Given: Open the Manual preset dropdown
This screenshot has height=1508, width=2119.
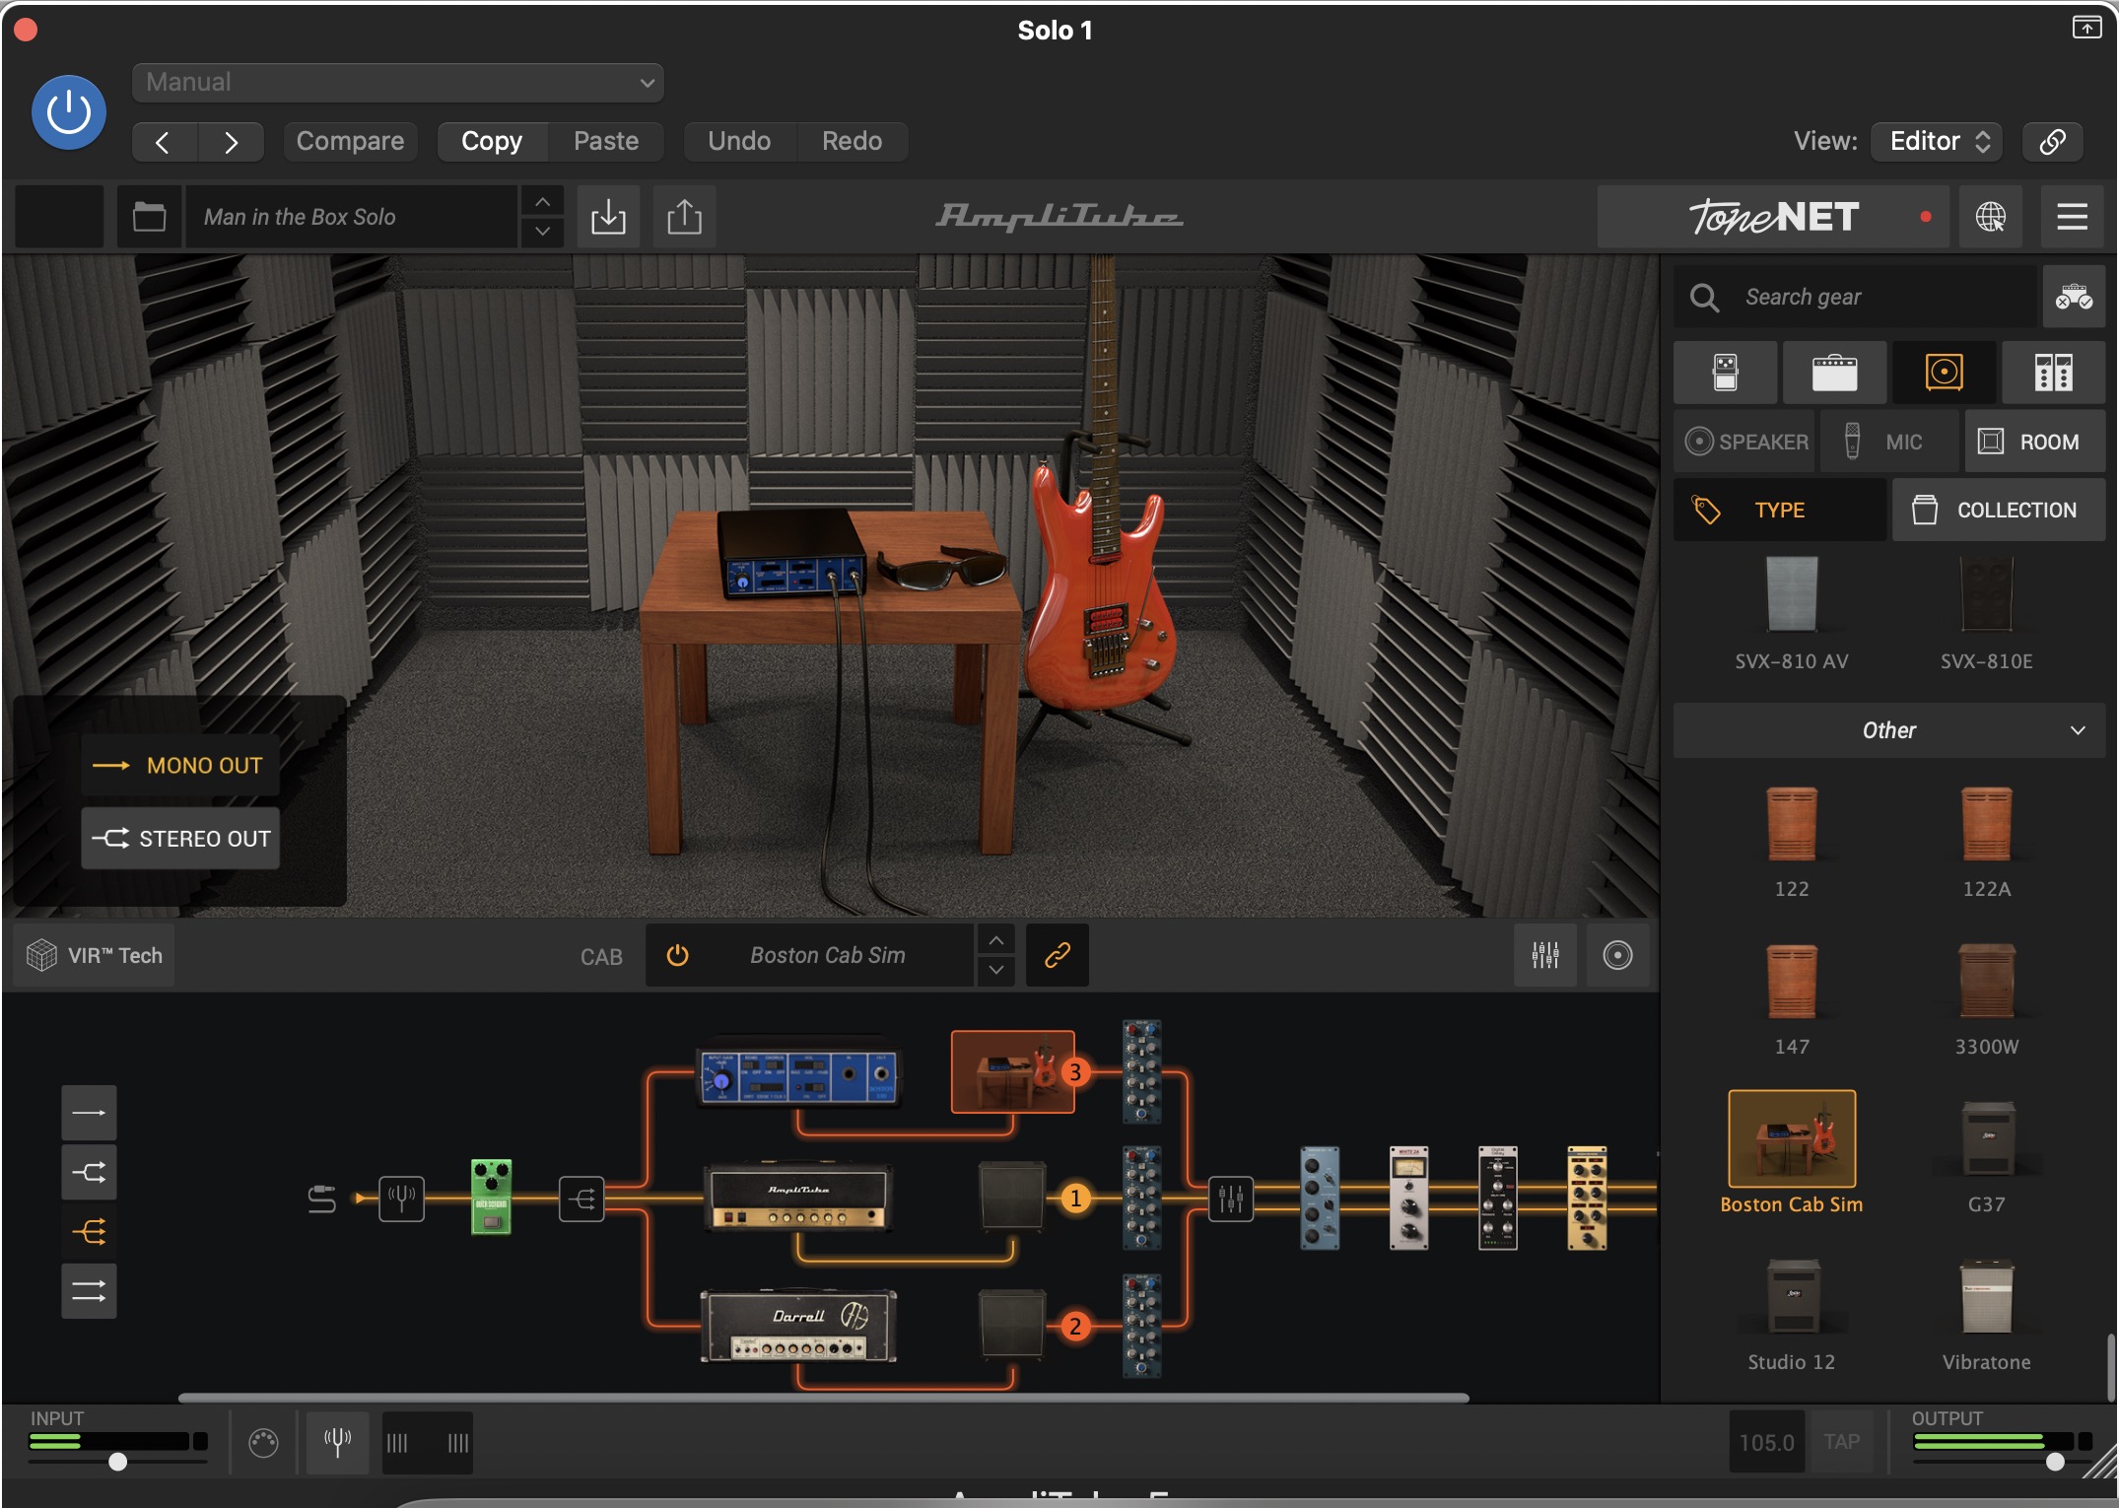Looking at the screenshot, I should tap(398, 82).
